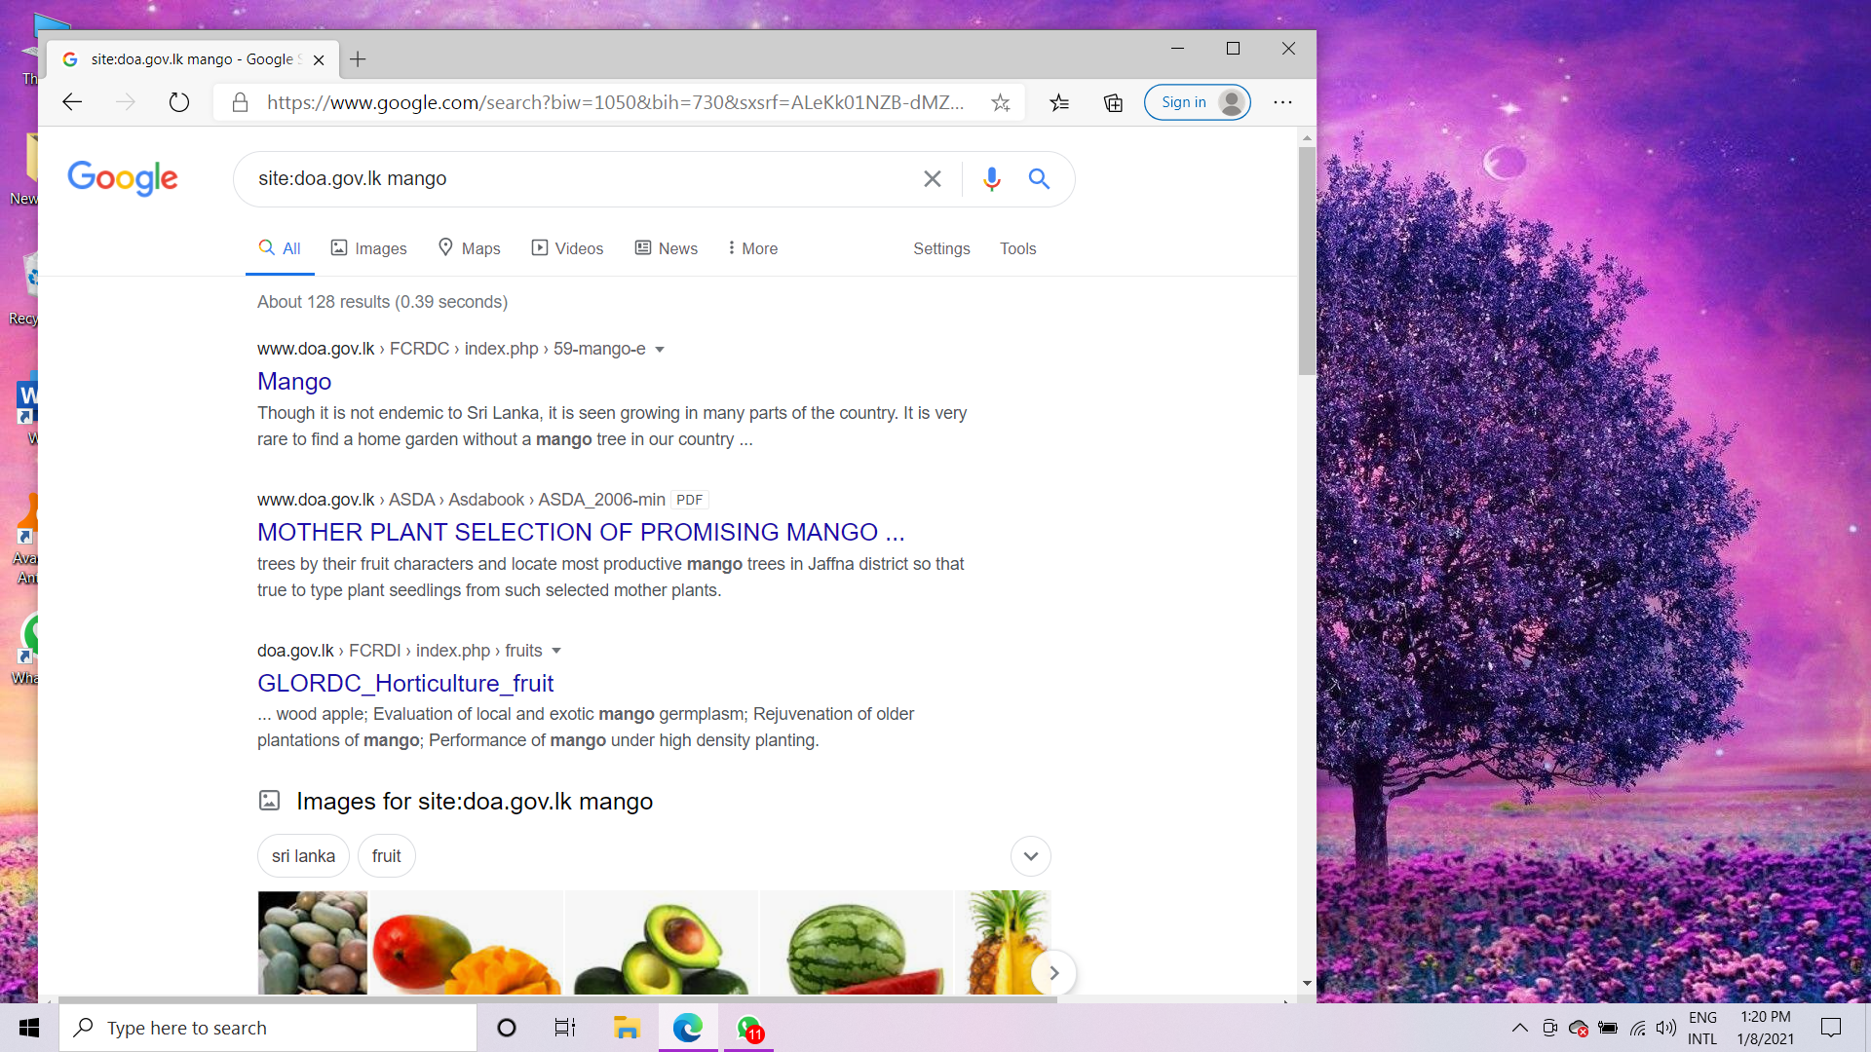The width and height of the screenshot is (1871, 1052).
Task: Scroll right through fruit image thumbnails
Action: [x=1052, y=972]
